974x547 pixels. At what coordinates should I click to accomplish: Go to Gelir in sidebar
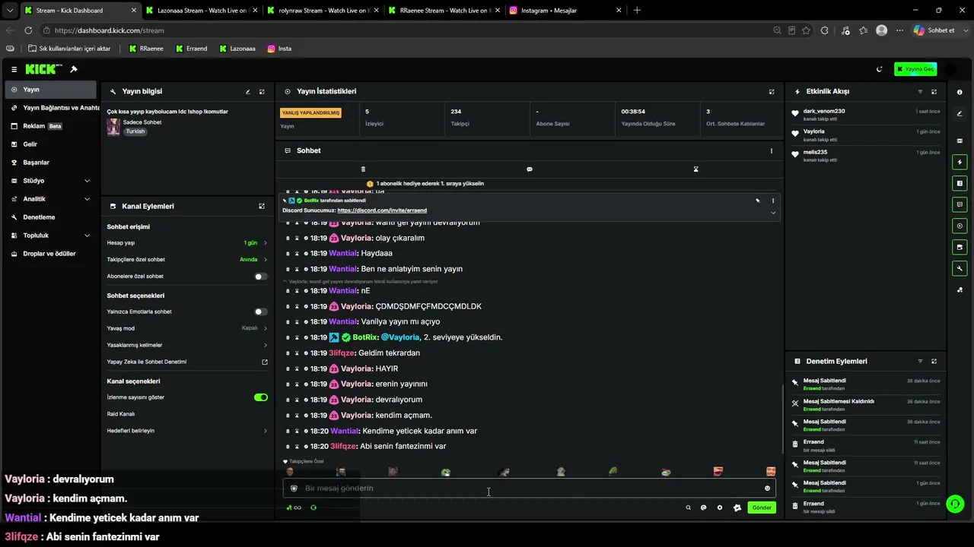(x=50, y=144)
